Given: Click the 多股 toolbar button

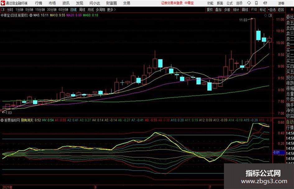Looking at the screenshot, I should click(x=227, y=10).
